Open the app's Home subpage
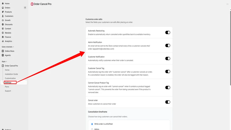 [7, 70]
